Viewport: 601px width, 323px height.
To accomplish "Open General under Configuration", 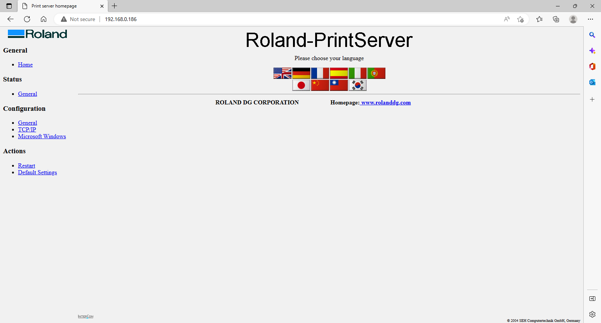I will pos(27,123).
